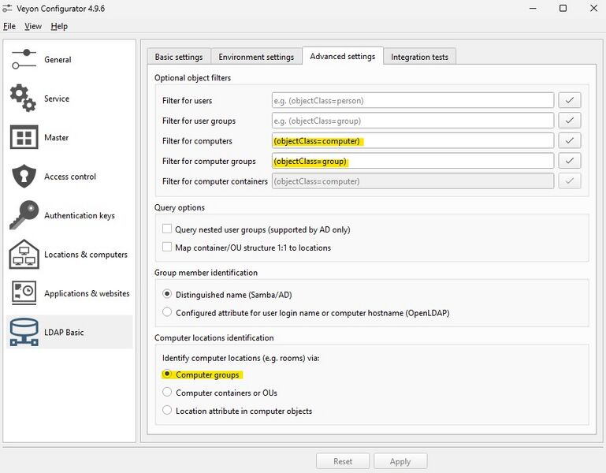Select Distinguished name (Samba/AD) option
The width and height of the screenshot is (606, 473).
click(167, 294)
